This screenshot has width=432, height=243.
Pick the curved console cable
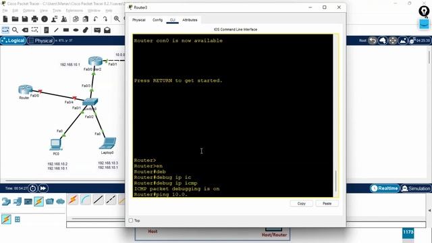tap(86, 200)
